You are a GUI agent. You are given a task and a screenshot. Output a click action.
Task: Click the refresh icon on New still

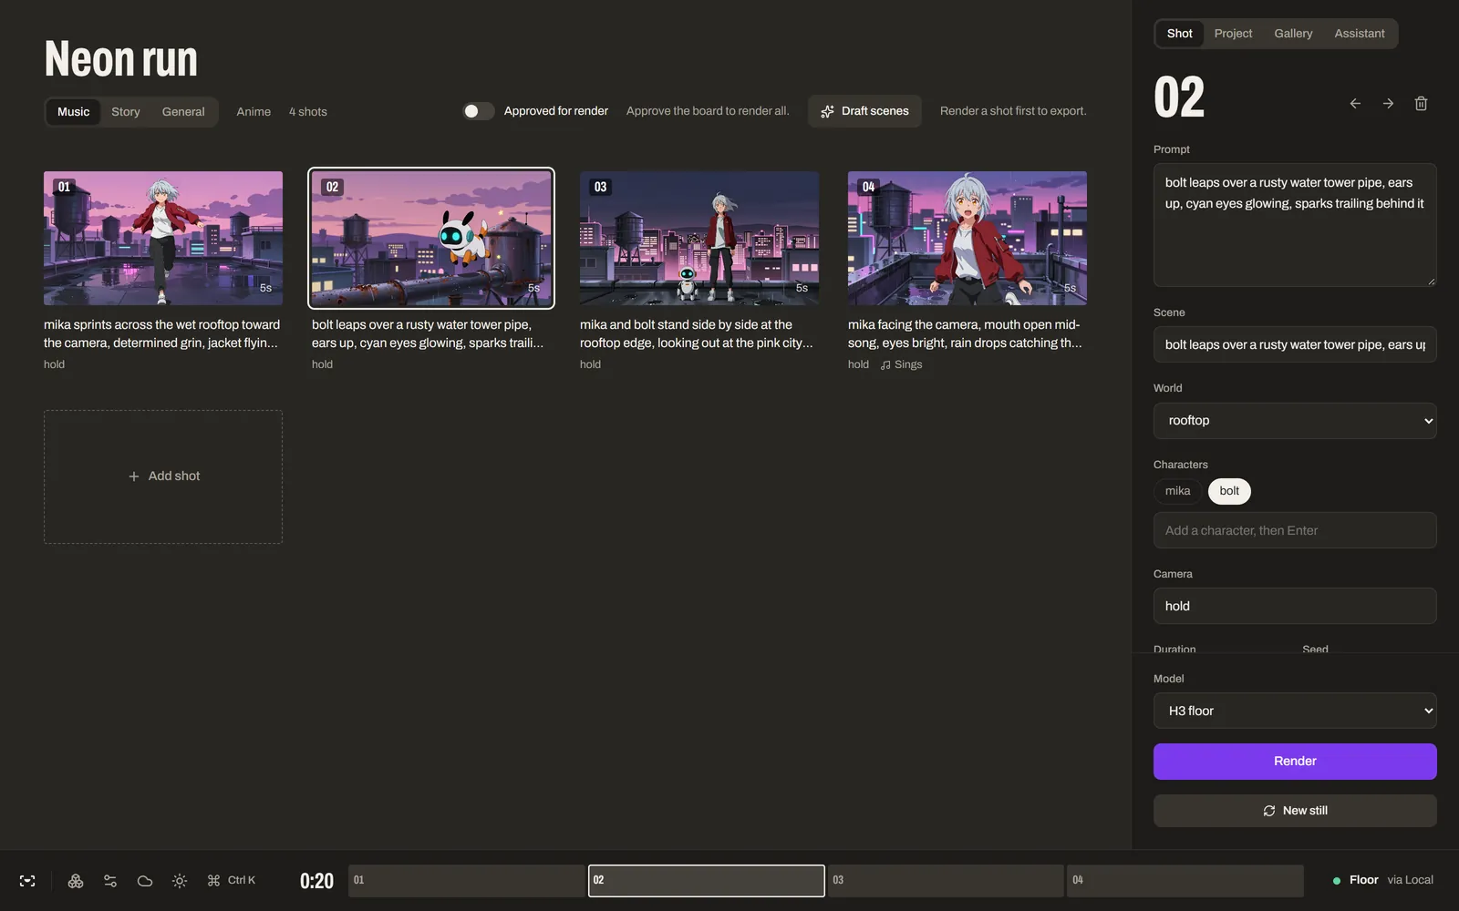click(x=1269, y=811)
